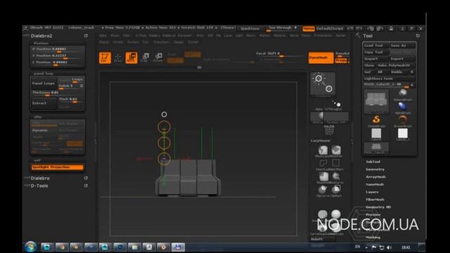Select the Rotate transform icon
The image size is (450, 253).
point(158,58)
